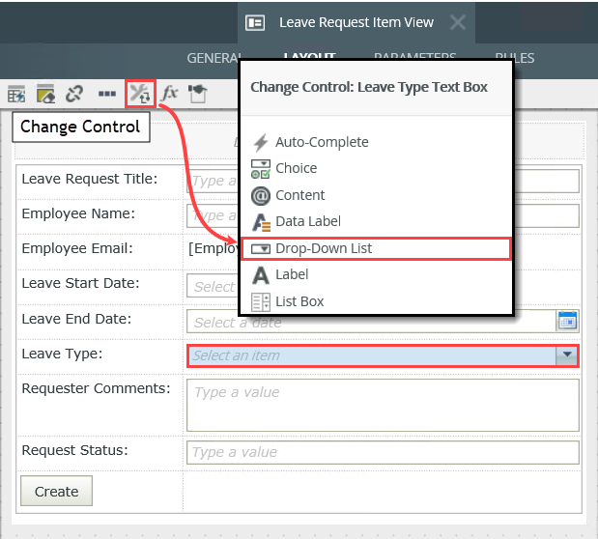Click Request Status text box
The height and width of the screenshot is (539, 598).
pyautogui.click(x=383, y=452)
